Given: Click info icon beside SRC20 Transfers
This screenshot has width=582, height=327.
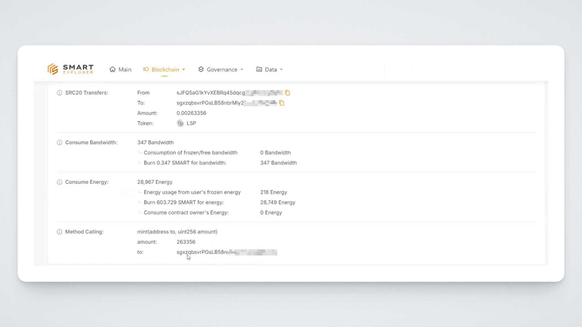Looking at the screenshot, I should pos(59,93).
